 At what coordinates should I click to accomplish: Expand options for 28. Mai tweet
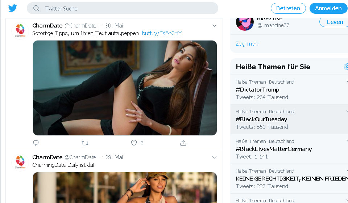pyautogui.click(x=214, y=157)
